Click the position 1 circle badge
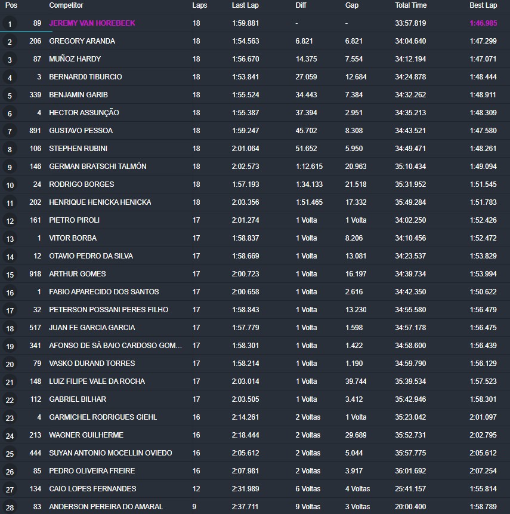This screenshot has height=514, width=510. click(x=10, y=24)
